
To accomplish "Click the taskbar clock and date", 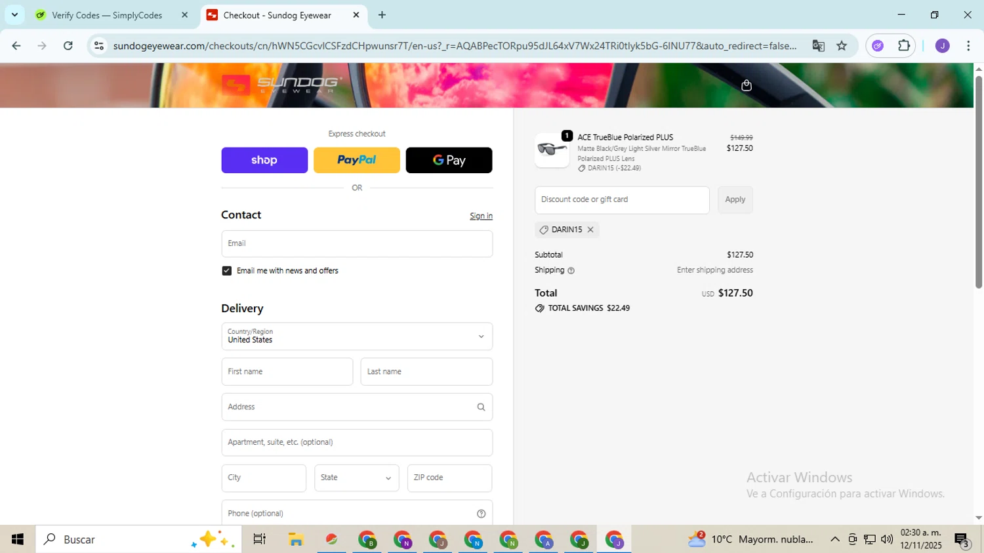I will point(920,539).
